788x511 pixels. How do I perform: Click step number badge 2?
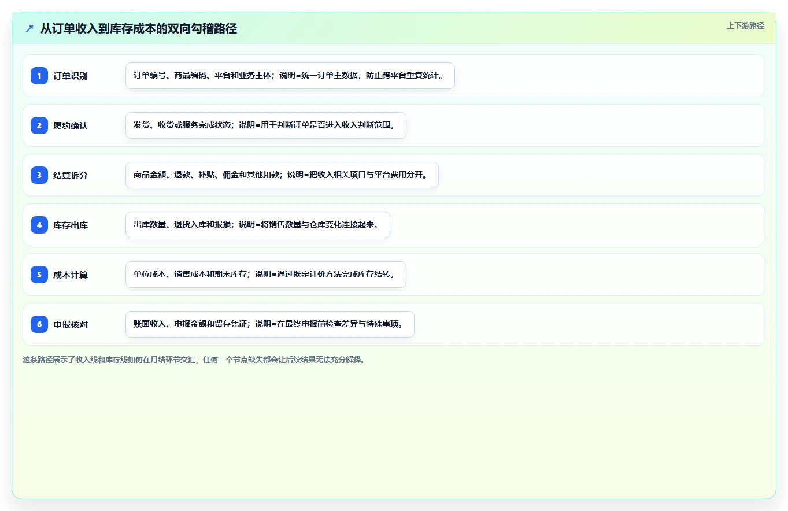point(39,125)
